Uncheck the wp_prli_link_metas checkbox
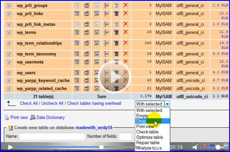 9,24
